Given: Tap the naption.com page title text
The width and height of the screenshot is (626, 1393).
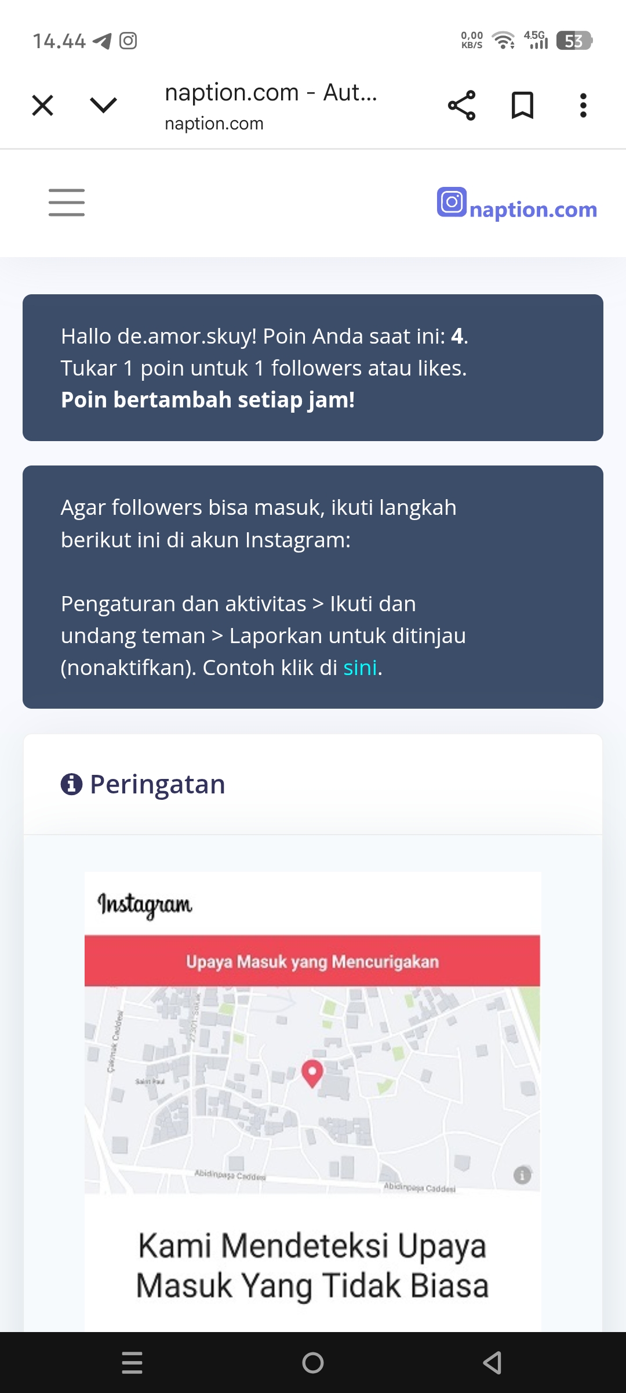Looking at the screenshot, I should [271, 93].
